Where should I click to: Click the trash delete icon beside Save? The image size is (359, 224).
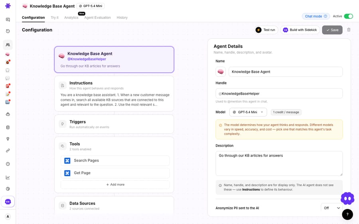(x=349, y=30)
